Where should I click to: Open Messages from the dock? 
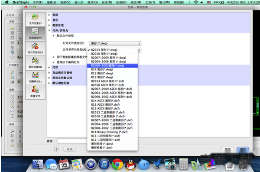pyautogui.click(x=51, y=164)
